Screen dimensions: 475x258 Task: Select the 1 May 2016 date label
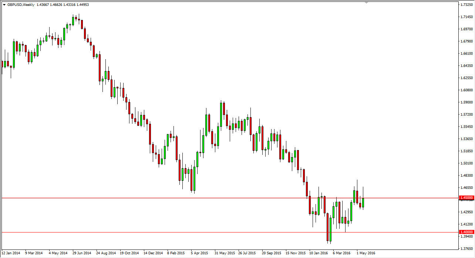click(x=366, y=253)
